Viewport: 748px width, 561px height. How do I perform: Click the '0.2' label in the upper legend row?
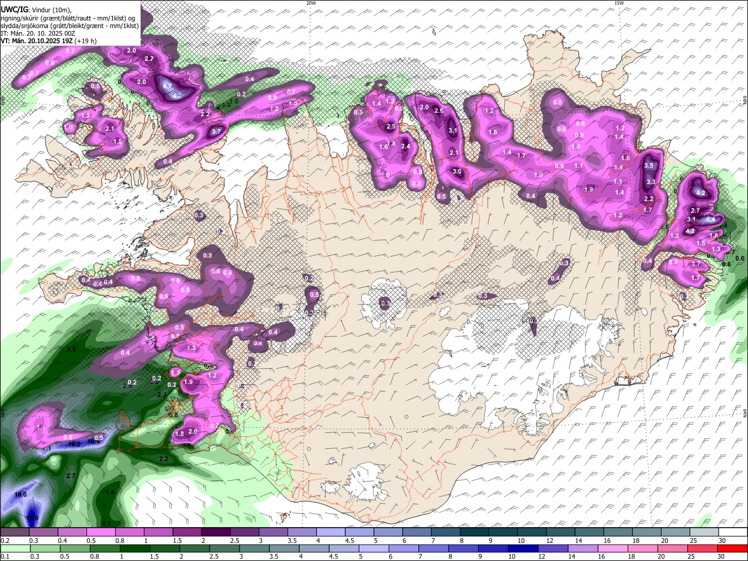pos(5,541)
